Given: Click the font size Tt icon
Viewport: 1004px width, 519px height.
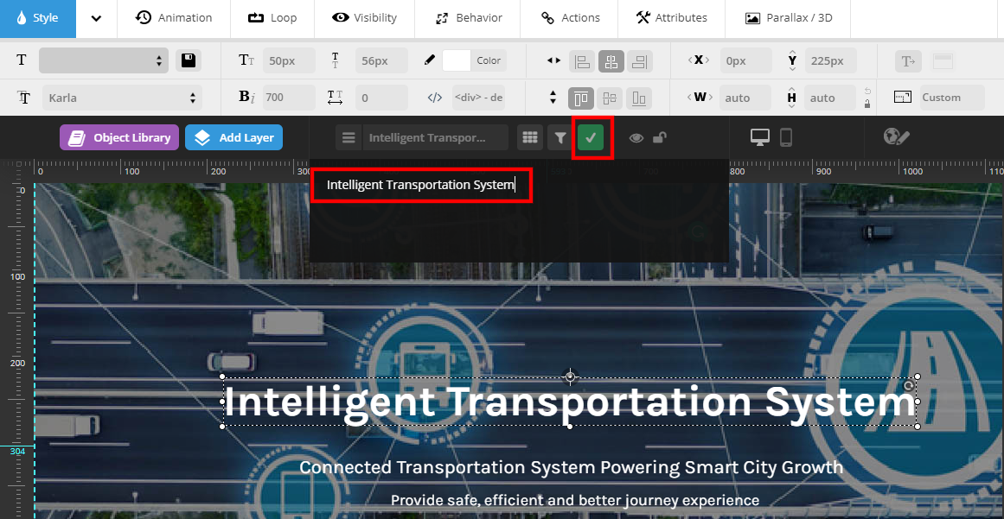Looking at the screenshot, I should pyautogui.click(x=246, y=60).
